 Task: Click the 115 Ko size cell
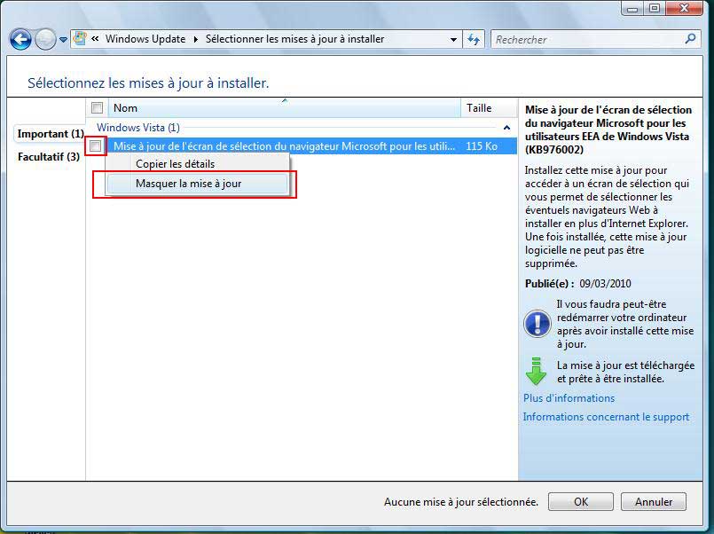point(482,146)
